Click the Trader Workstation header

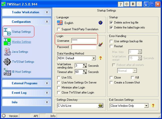tap(26, 12)
